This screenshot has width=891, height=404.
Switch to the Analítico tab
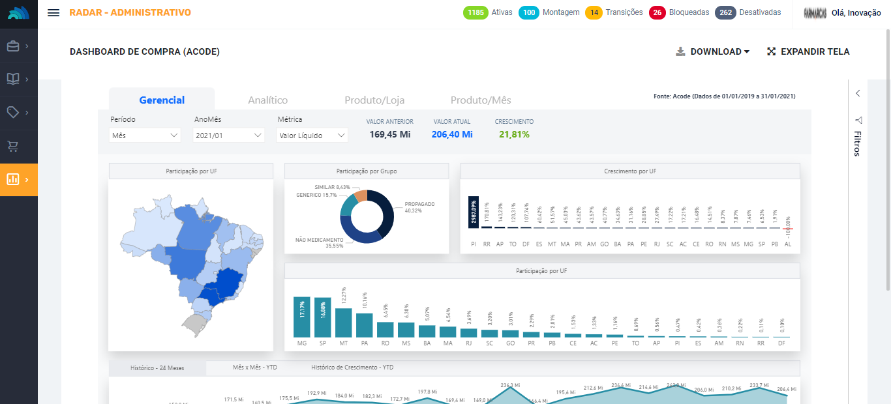267,100
